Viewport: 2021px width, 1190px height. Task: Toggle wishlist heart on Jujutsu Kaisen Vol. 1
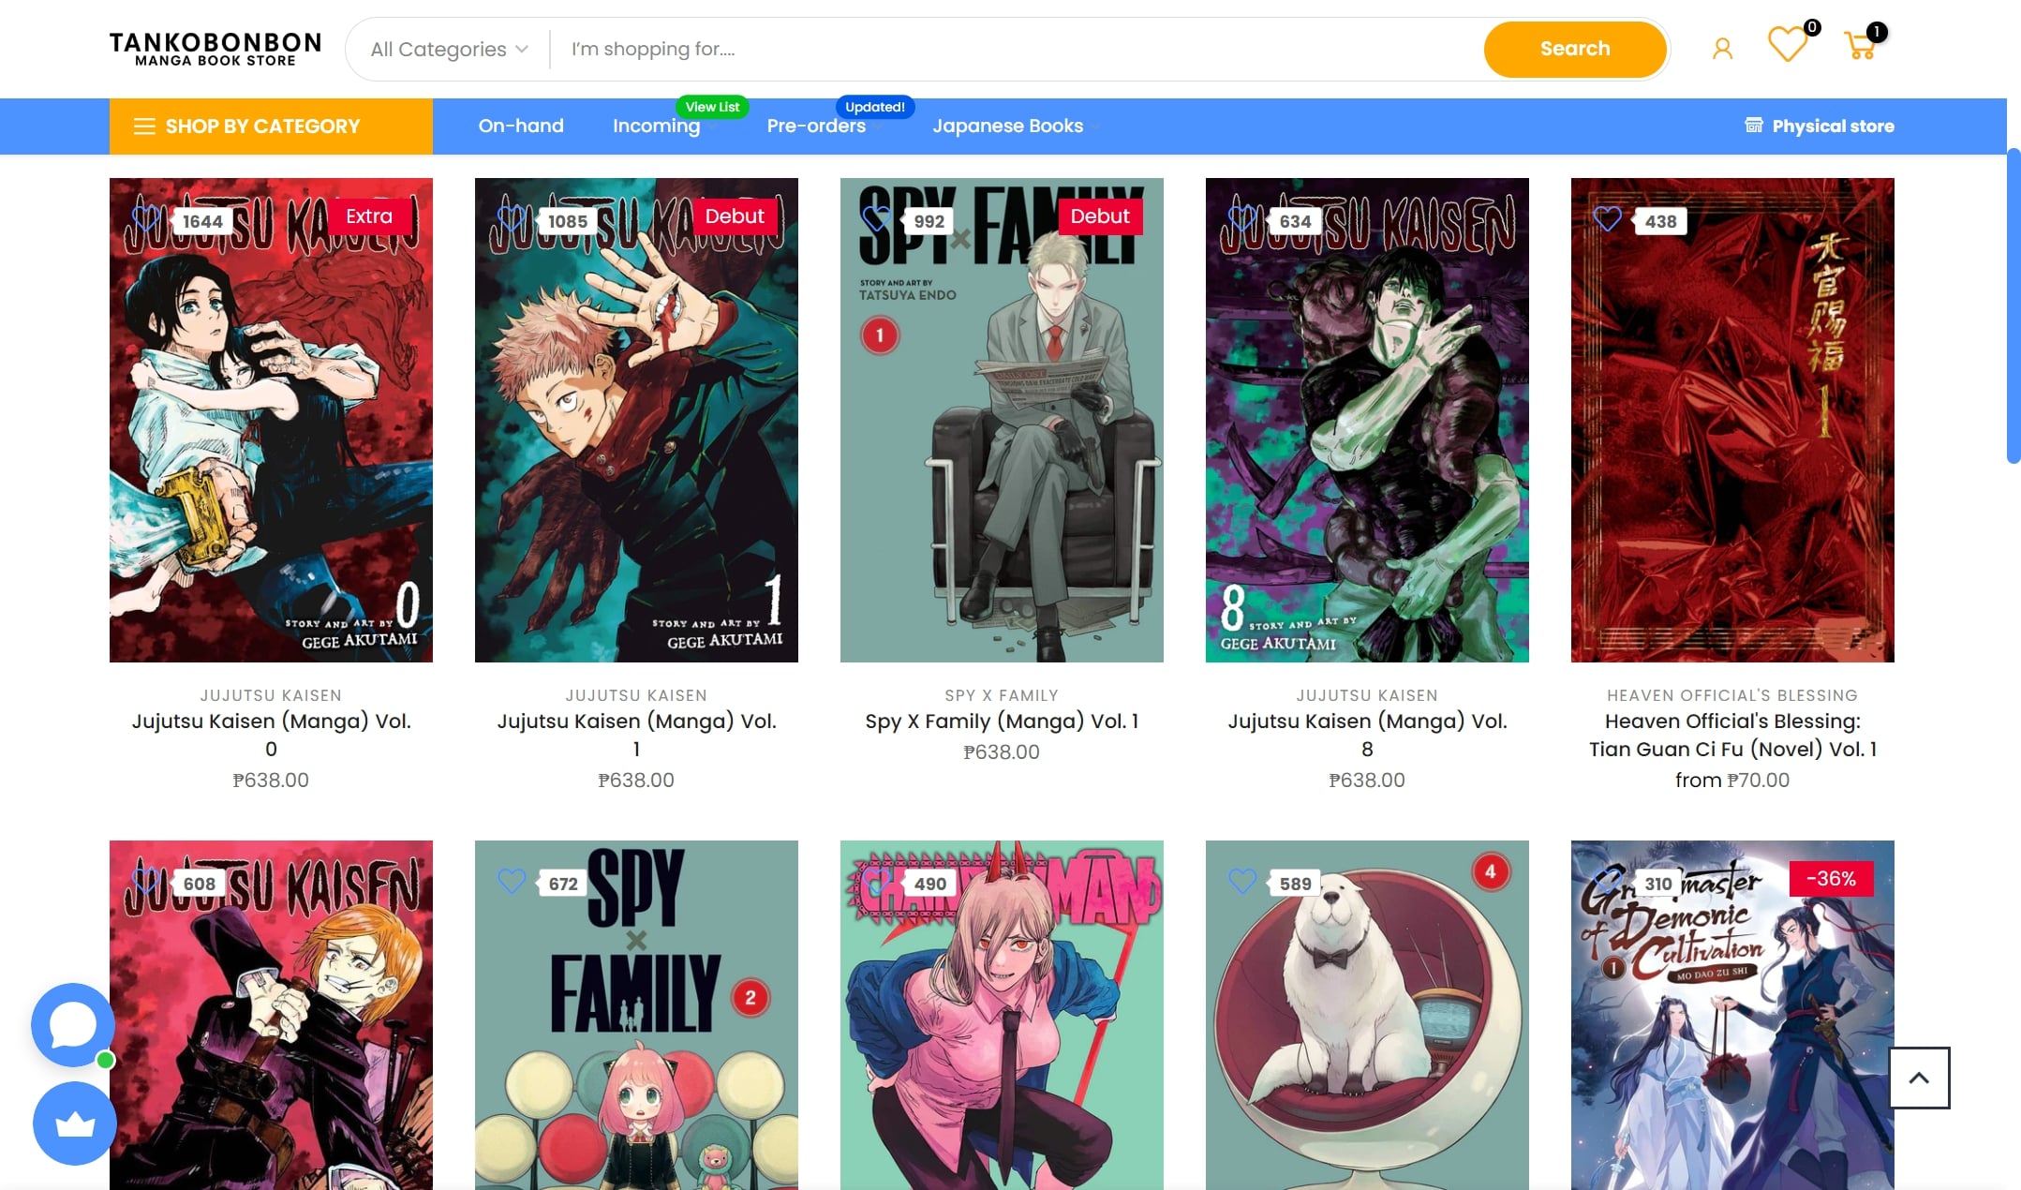(511, 219)
